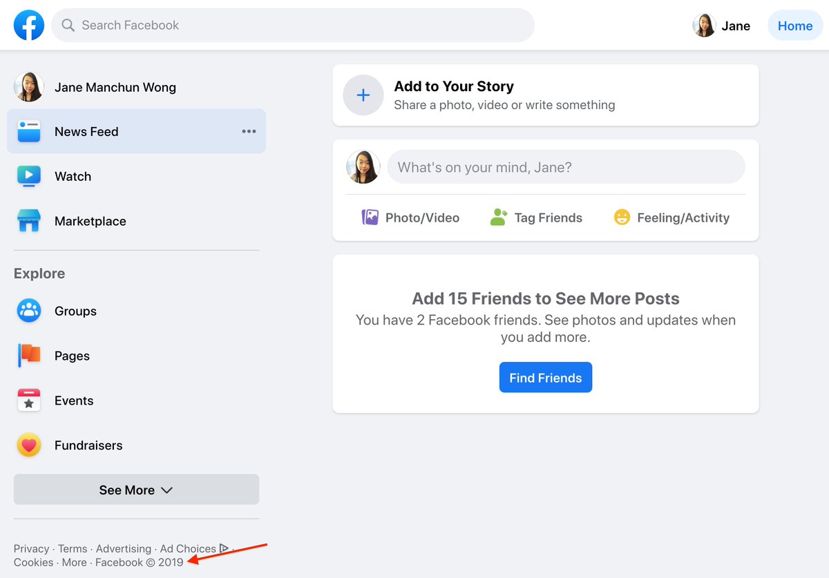The image size is (829, 578).
Task: Click the Find Friends button
Action: 546,377
